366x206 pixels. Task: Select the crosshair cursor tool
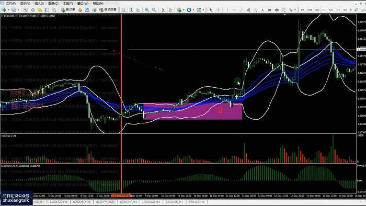pos(218,10)
